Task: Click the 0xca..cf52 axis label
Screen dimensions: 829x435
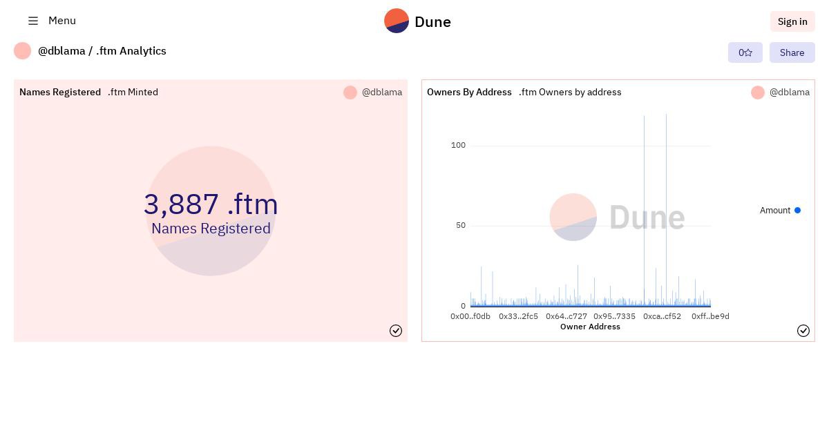Action: [x=662, y=316]
